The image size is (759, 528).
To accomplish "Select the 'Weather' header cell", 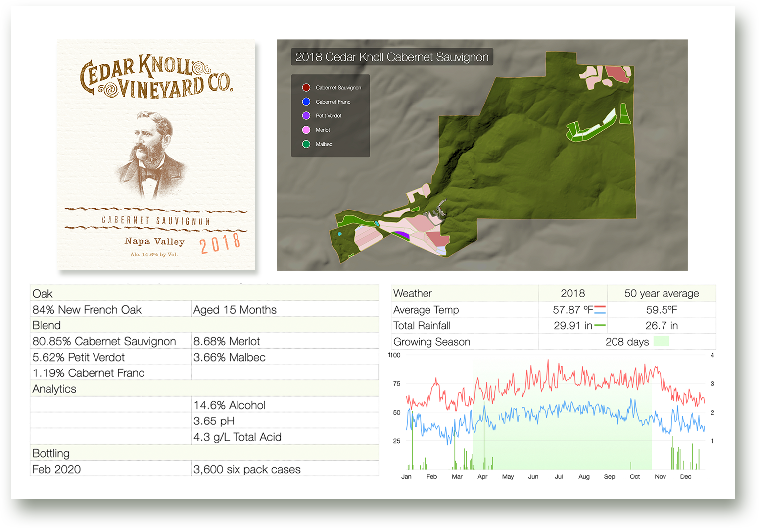I will click(x=465, y=293).
